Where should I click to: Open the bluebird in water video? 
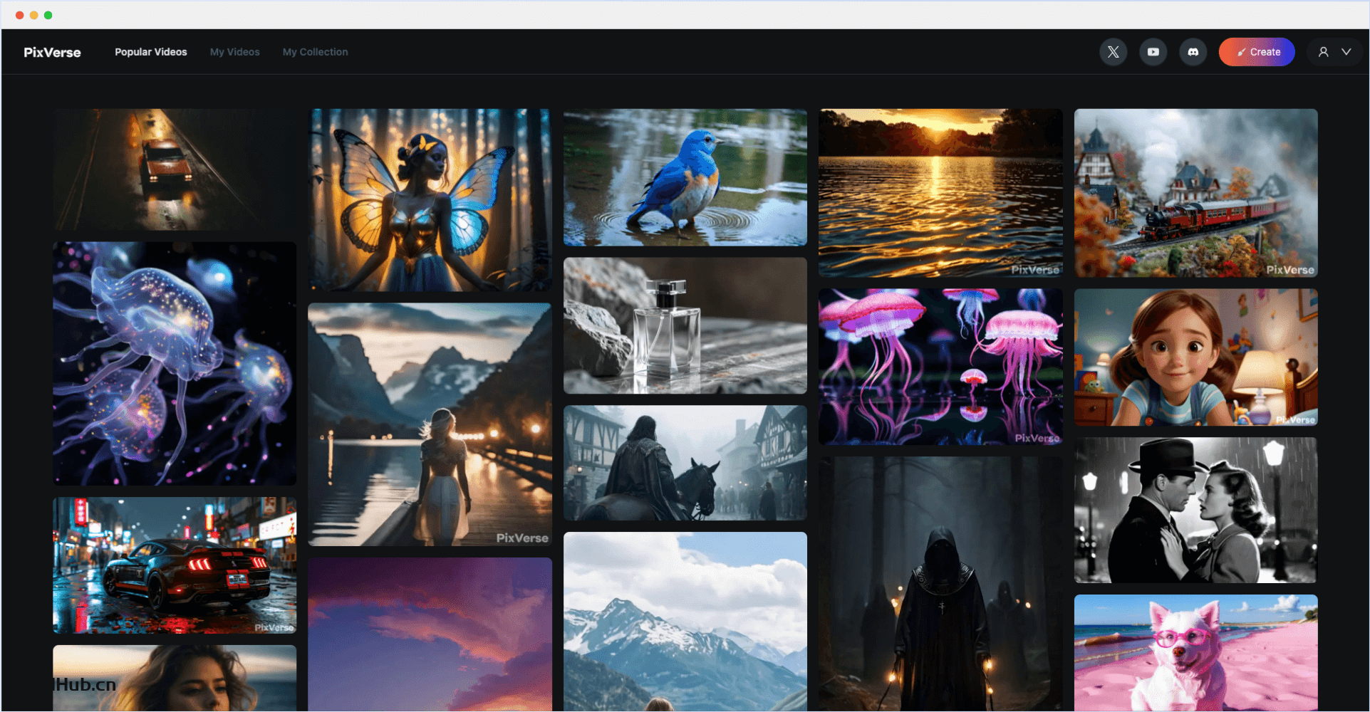[x=685, y=177]
